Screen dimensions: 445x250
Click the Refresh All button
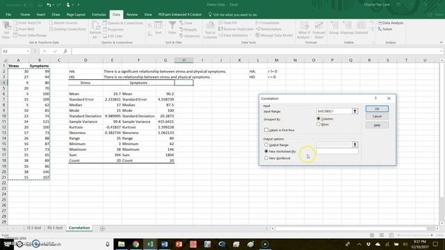point(95,31)
